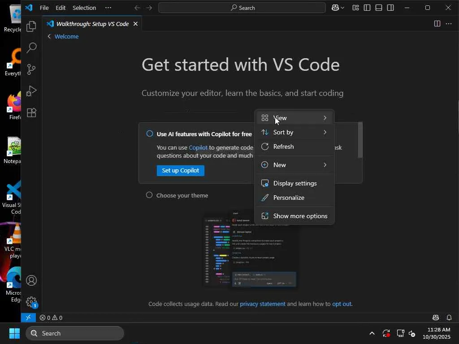Click the Set up Copilot button
This screenshot has height=344, width=459.
pos(180,171)
